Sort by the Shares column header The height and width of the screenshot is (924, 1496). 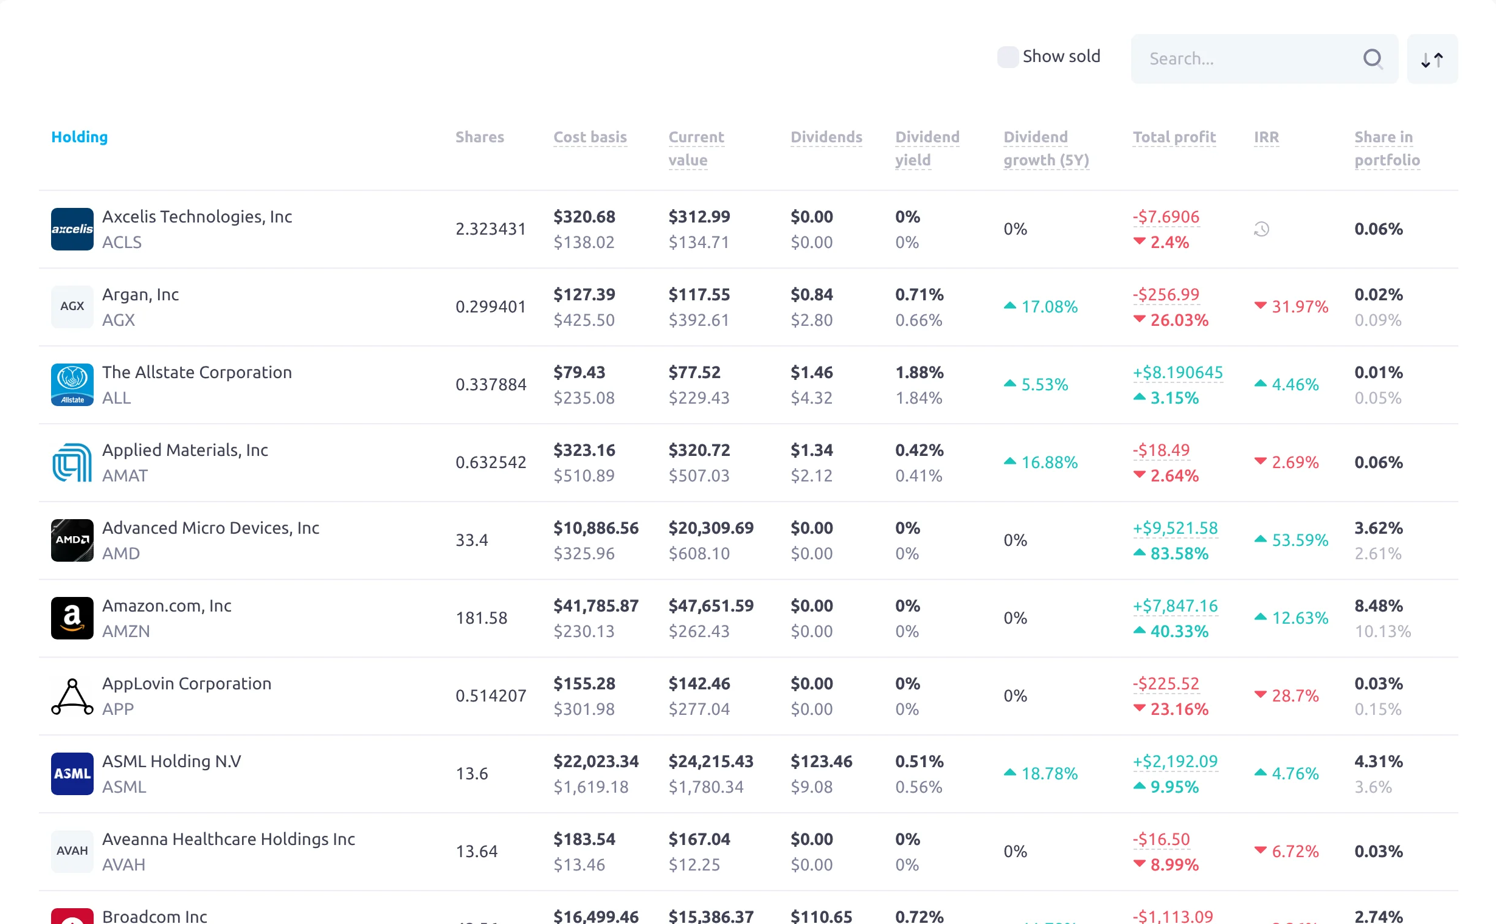pyautogui.click(x=480, y=137)
